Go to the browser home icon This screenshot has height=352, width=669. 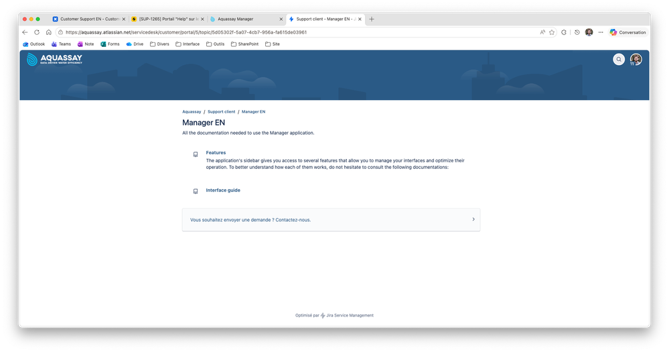click(x=49, y=32)
